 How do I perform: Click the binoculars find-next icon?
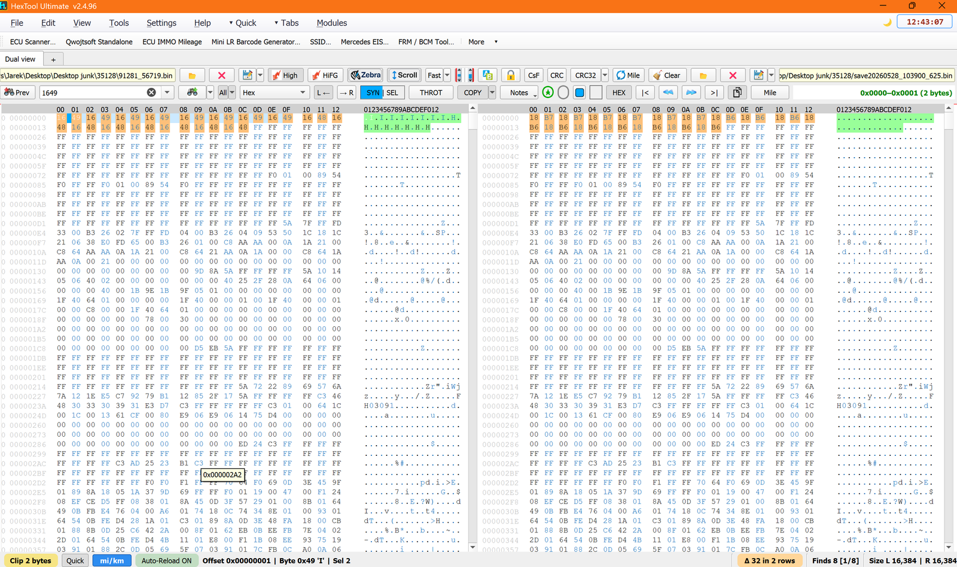coord(192,93)
